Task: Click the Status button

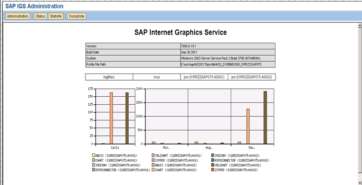Action: click(x=40, y=17)
